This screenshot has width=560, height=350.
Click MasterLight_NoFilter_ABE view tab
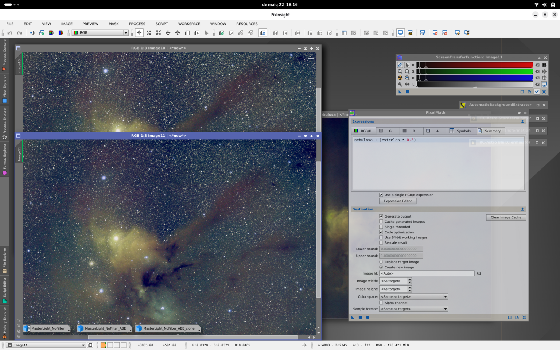105,328
